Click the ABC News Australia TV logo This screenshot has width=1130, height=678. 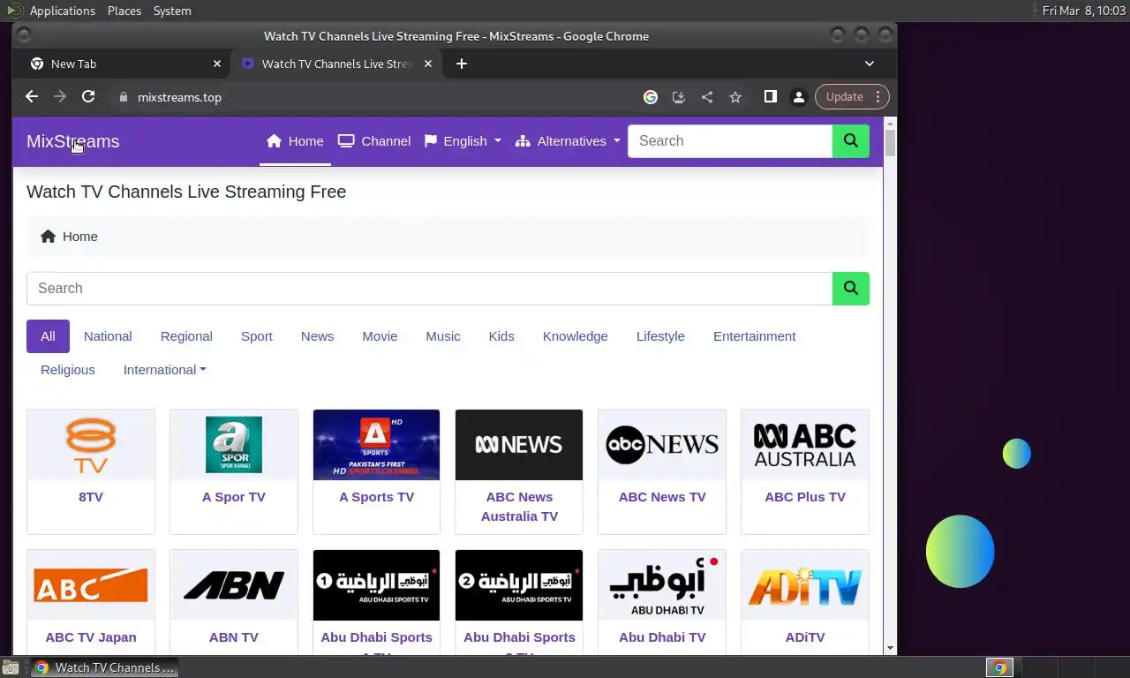point(519,445)
